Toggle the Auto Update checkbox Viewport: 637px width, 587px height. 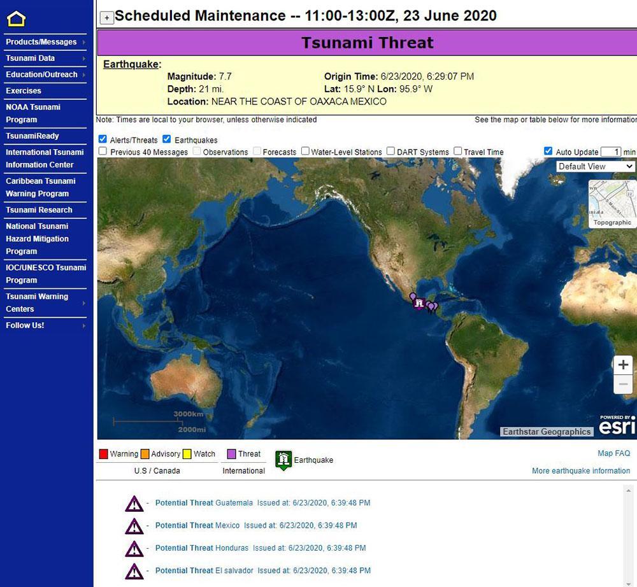548,152
